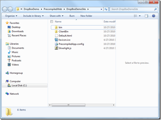Sort by the Name column header
This screenshot has height=120, width=161.
[x=58, y=22]
